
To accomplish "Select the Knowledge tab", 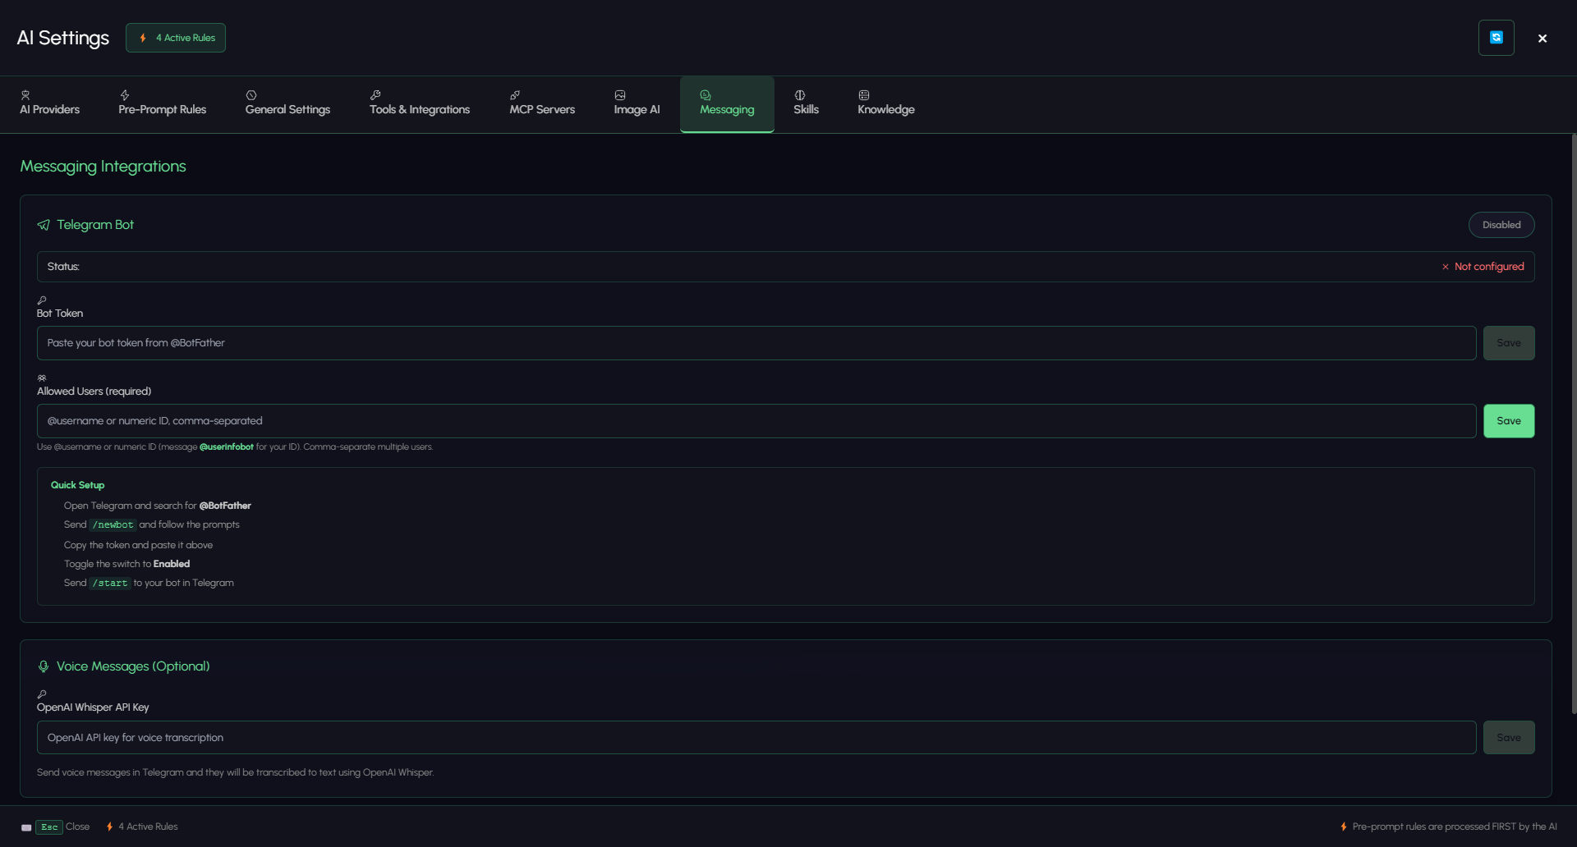I will pyautogui.click(x=886, y=103).
